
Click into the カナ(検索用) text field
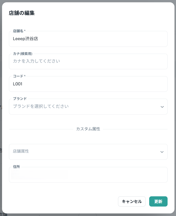(x=88, y=61)
